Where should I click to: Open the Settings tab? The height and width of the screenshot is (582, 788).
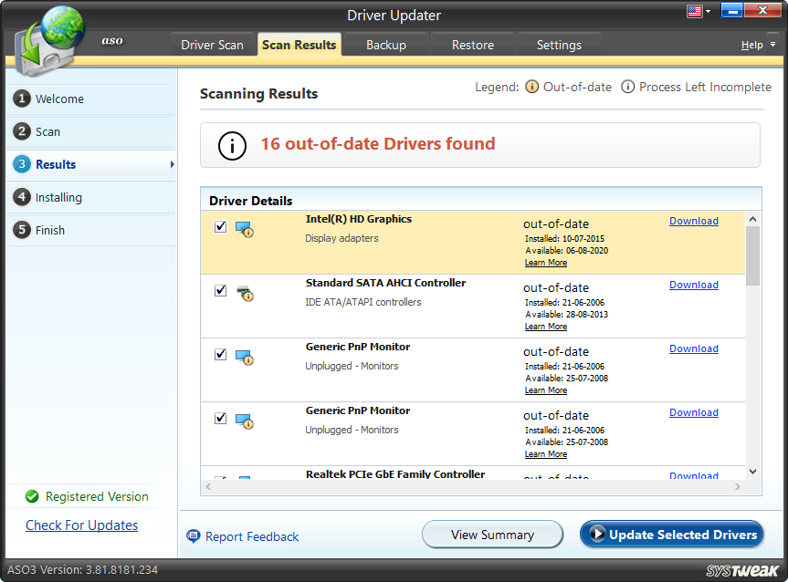[559, 44]
